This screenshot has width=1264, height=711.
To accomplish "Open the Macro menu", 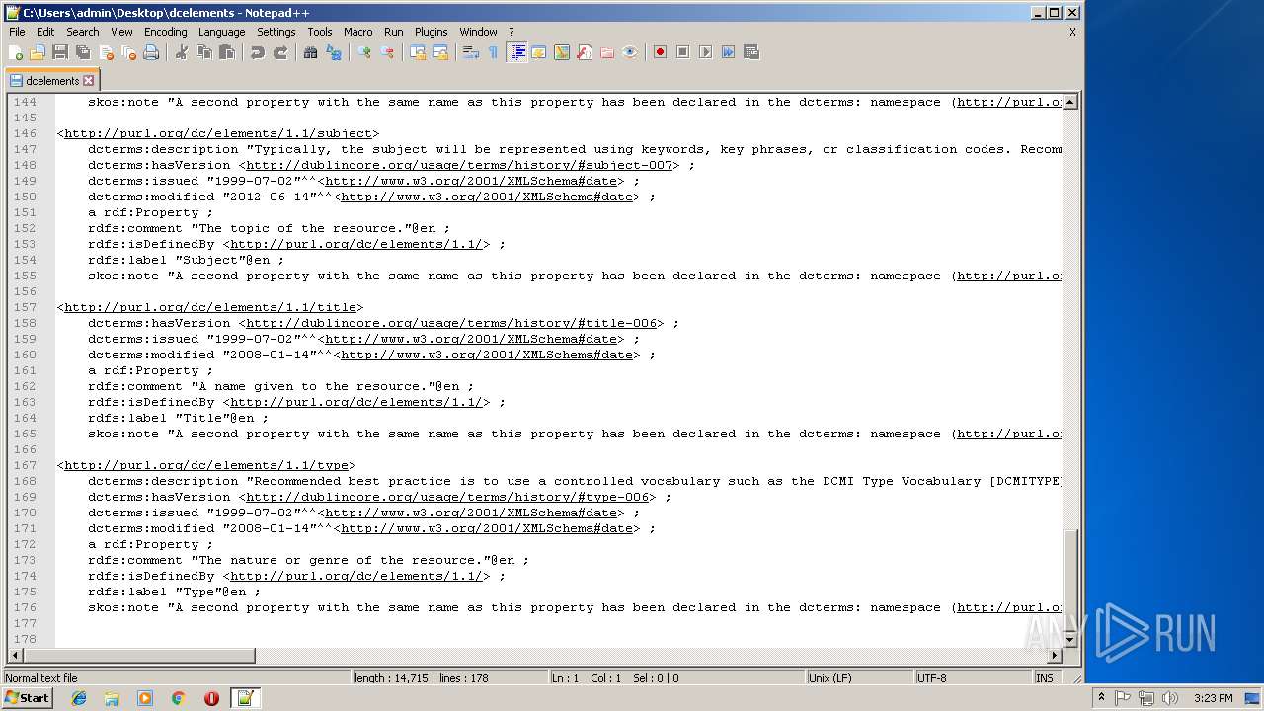I will (x=357, y=32).
